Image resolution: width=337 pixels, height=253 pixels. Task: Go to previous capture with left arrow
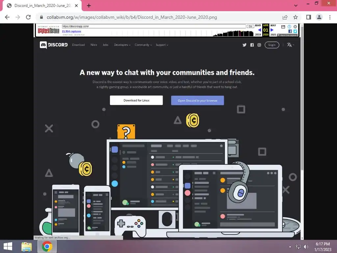259,30
